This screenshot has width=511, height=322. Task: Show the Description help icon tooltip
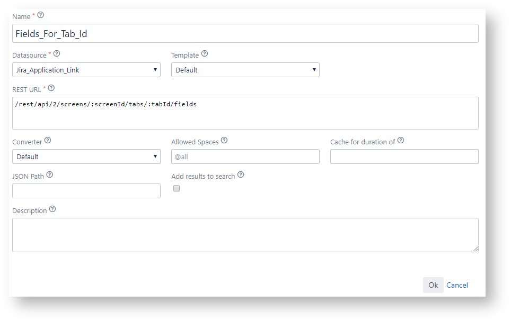coord(52,209)
